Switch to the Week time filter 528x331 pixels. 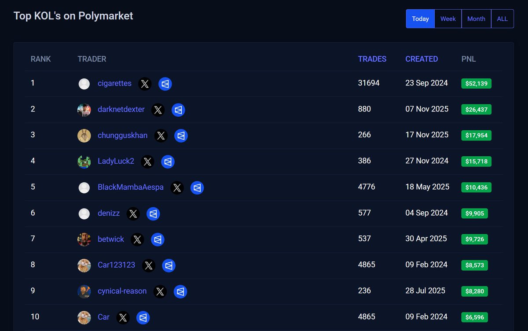pyautogui.click(x=448, y=19)
